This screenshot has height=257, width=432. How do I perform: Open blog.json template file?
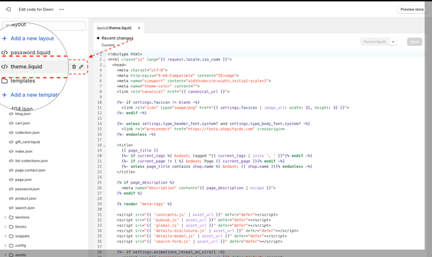point(23,114)
